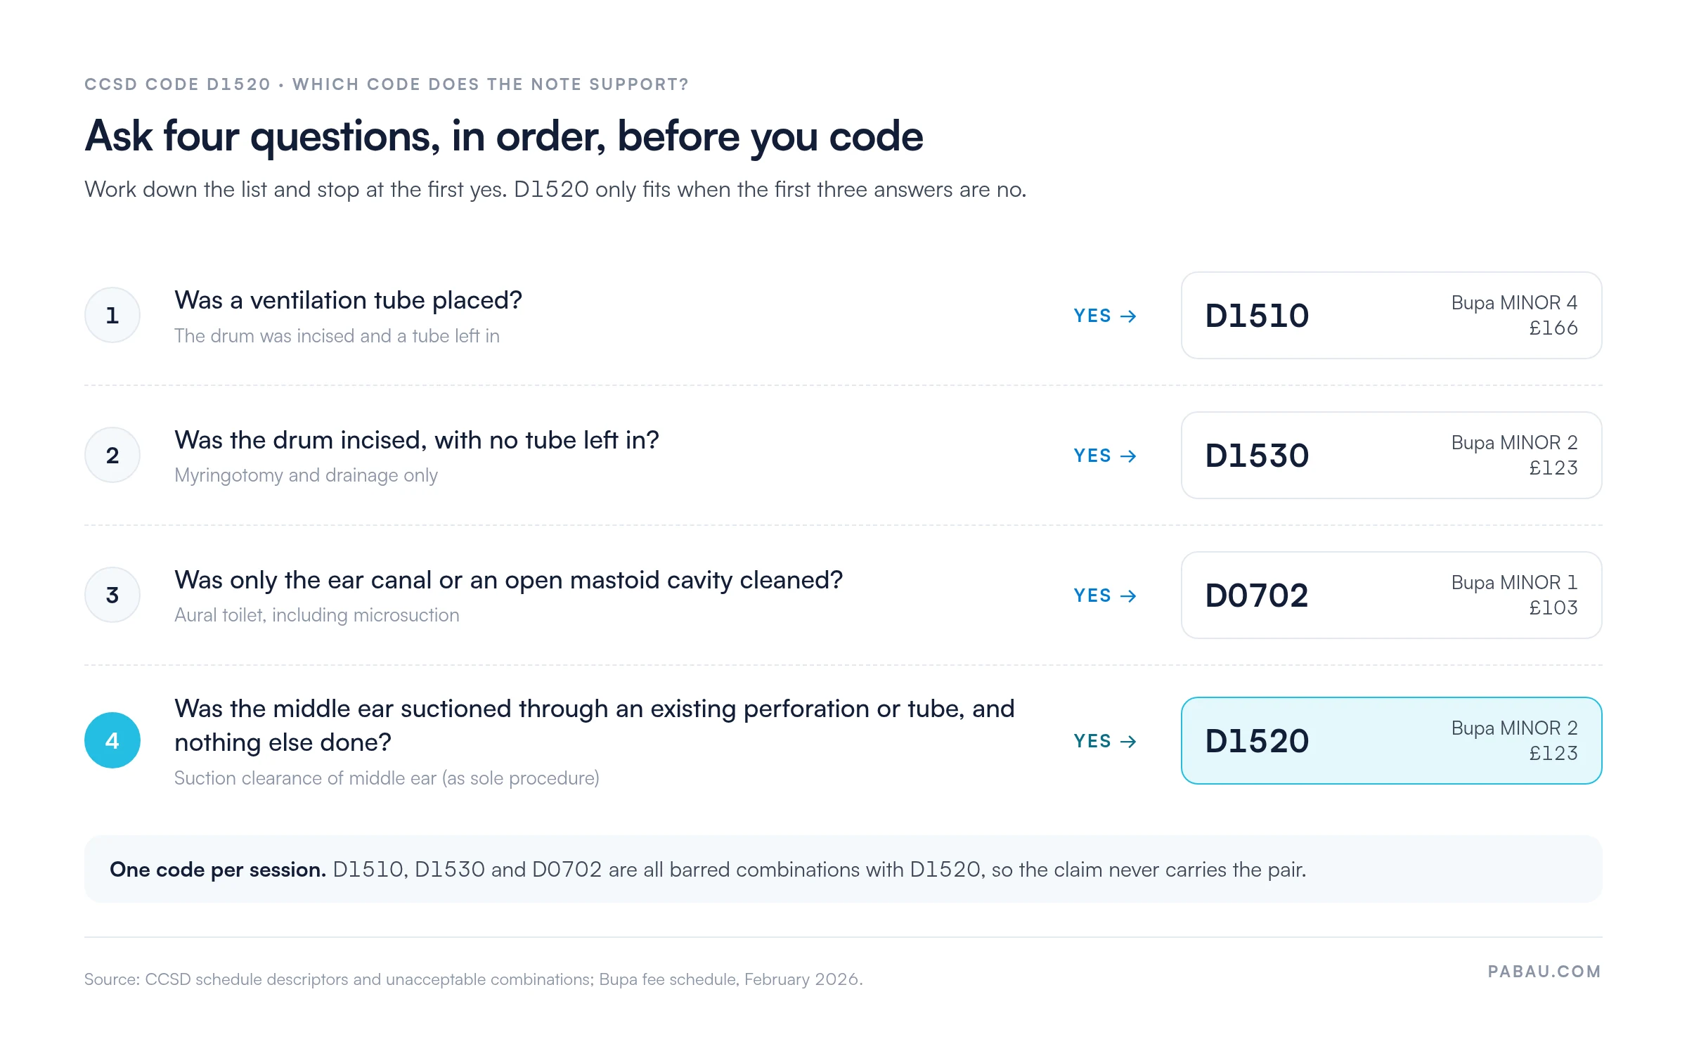Click the 'Ask four questions' main heading
This screenshot has width=1687, height=1063.
click(504, 136)
